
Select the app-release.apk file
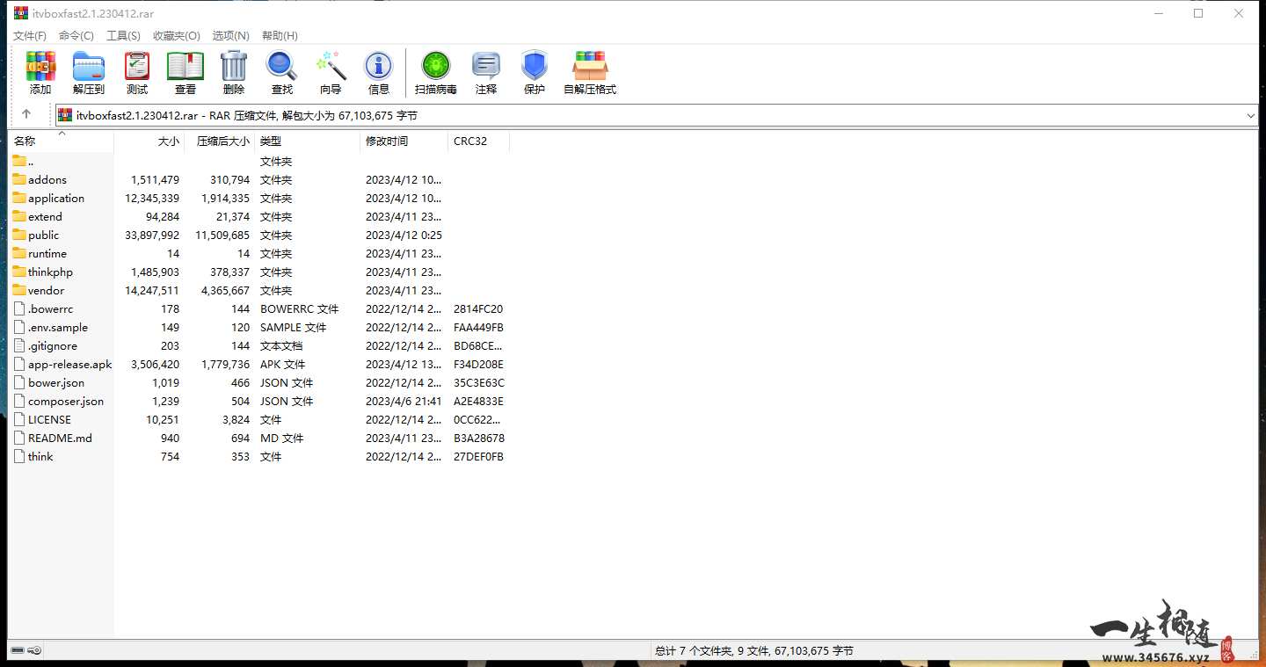tap(69, 365)
